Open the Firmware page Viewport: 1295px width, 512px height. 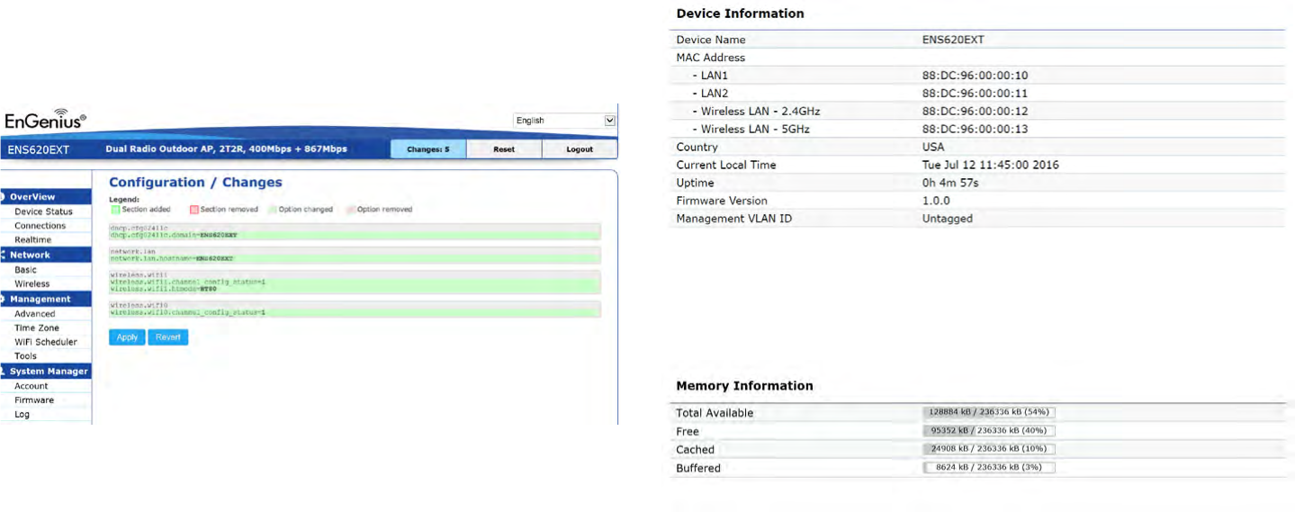[x=33, y=400]
